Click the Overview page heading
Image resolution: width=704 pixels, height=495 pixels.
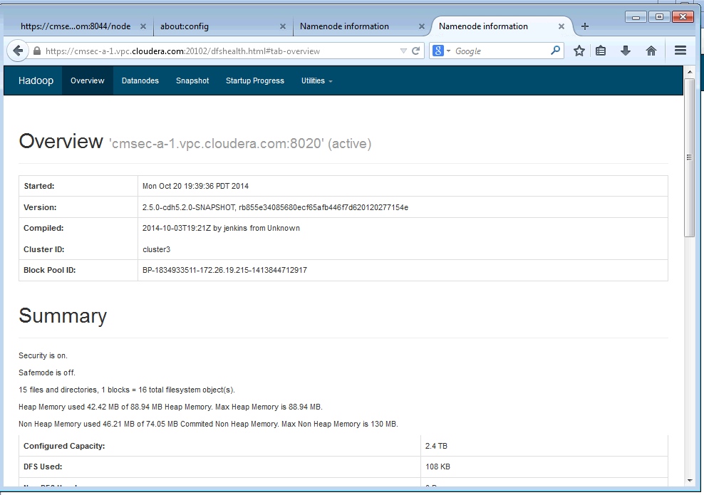point(61,141)
